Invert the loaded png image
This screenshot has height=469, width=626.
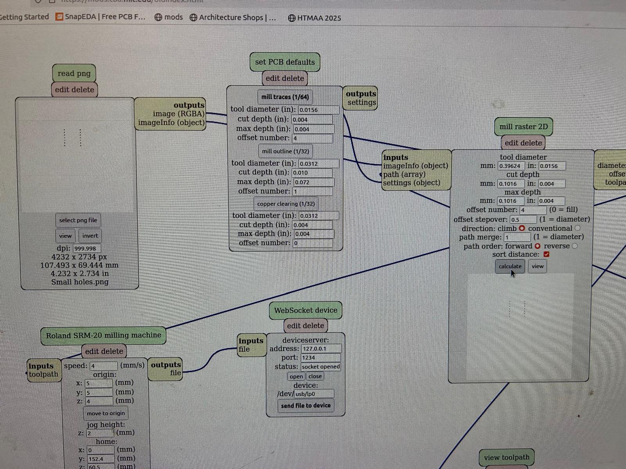click(x=90, y=236)
